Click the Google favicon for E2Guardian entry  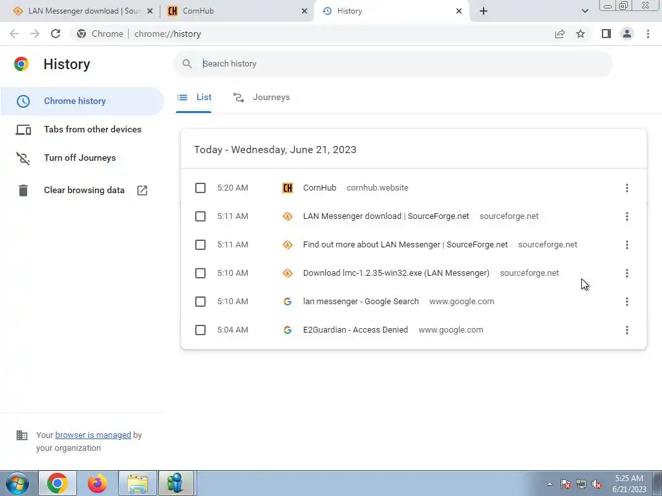pos(288,330)
